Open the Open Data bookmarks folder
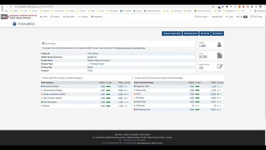Image resolution: width=266 pixels, height=150 pixels. (x=176, y=11)
